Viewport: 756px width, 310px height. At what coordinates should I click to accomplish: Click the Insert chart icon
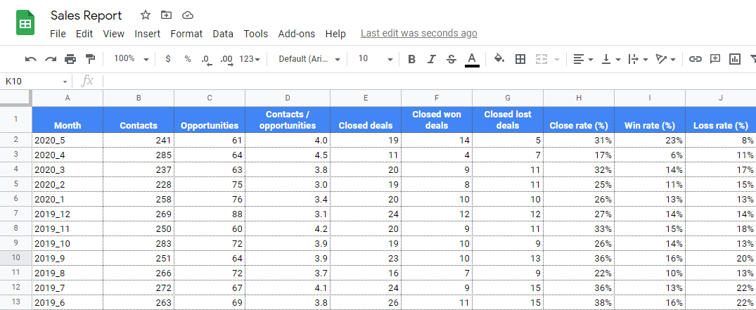click(x=735, y=59)
